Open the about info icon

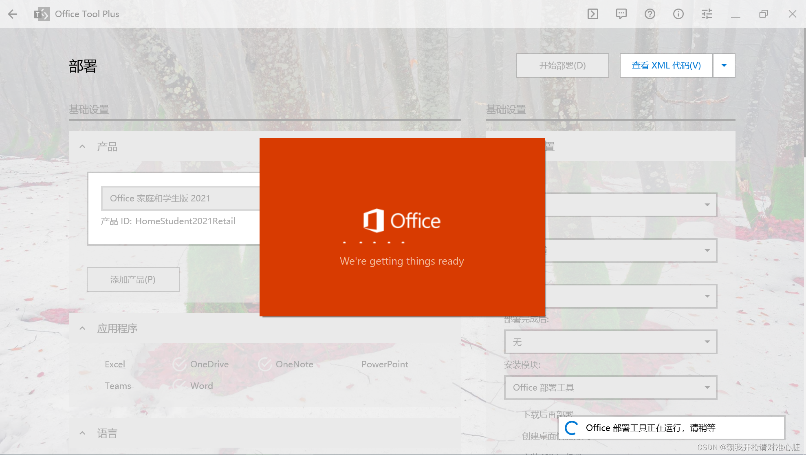click(678, 14)
